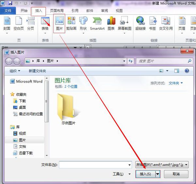Click the Picture (图片) ribbon icon
The image size is (196, 184).
click(x=59, y=21)
